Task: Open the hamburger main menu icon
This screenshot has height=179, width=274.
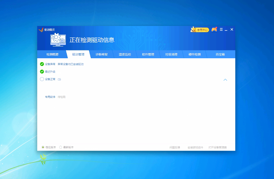Action: [x=221, y=30]
